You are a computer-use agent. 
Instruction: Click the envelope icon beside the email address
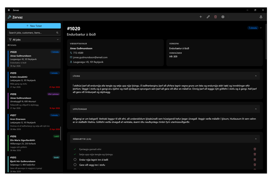point(71,57)
